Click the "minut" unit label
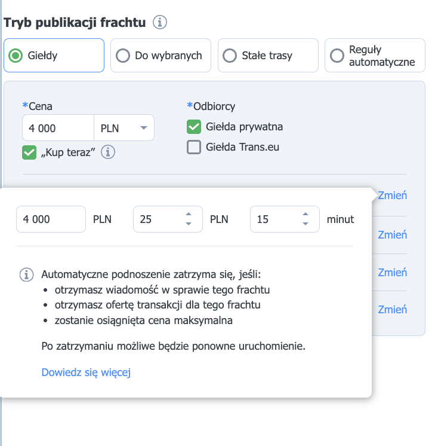Viewport: 432px width, 446px height. pos(340,219)
